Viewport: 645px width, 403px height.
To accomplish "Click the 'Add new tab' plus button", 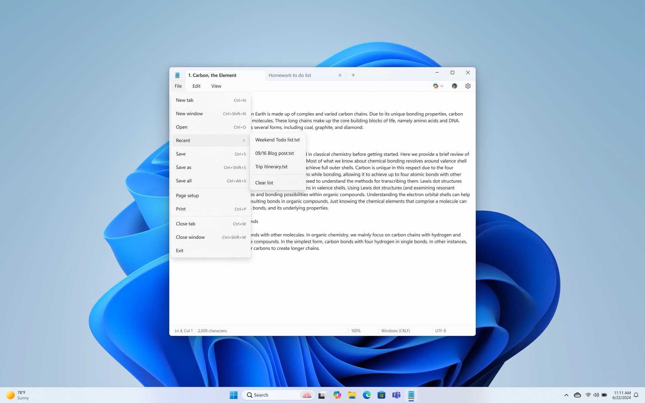I will 353,75.
